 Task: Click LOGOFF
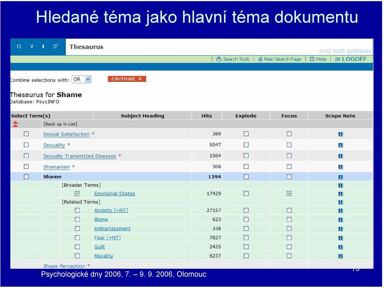point(351,59)
